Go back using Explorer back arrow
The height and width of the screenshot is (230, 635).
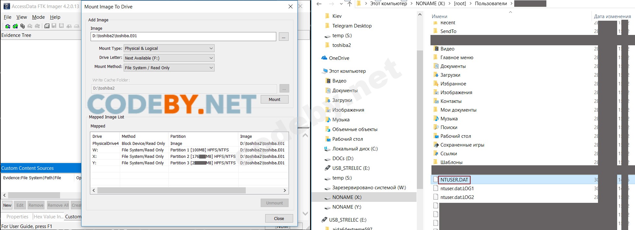319,4
